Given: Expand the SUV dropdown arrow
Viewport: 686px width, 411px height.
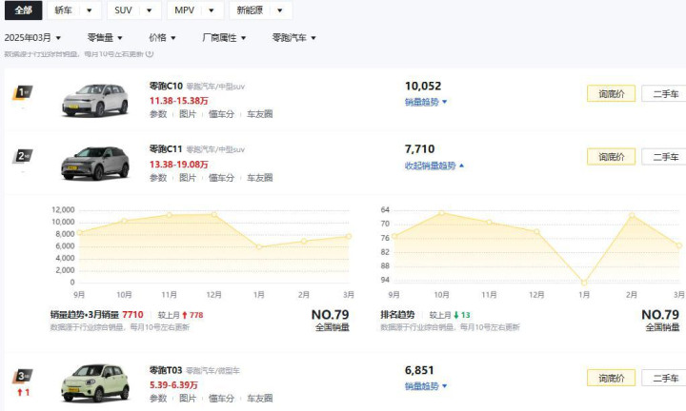Looking at the screenshot, I should 150,10.
